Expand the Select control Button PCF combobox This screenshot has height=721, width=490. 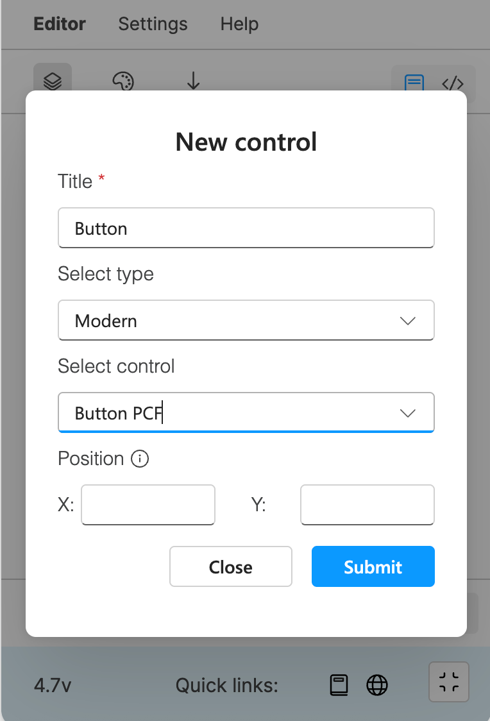tap(246, 413)
